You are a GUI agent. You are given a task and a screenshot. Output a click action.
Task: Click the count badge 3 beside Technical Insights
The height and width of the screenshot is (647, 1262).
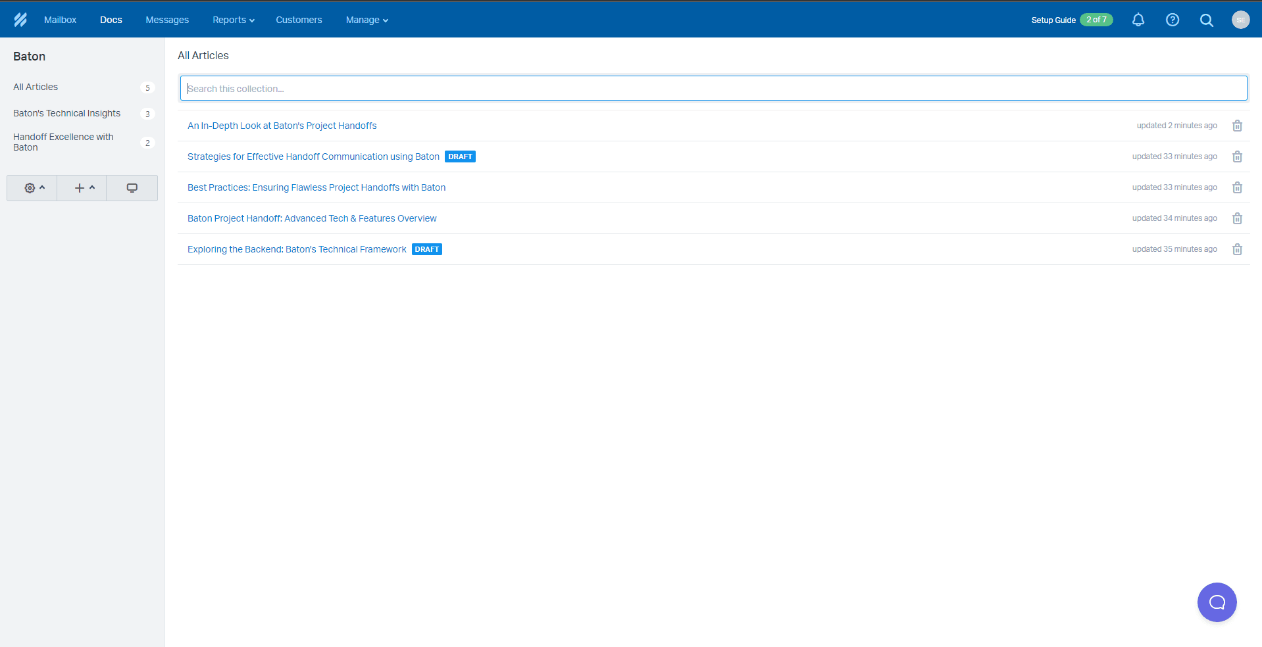(147, 114)
